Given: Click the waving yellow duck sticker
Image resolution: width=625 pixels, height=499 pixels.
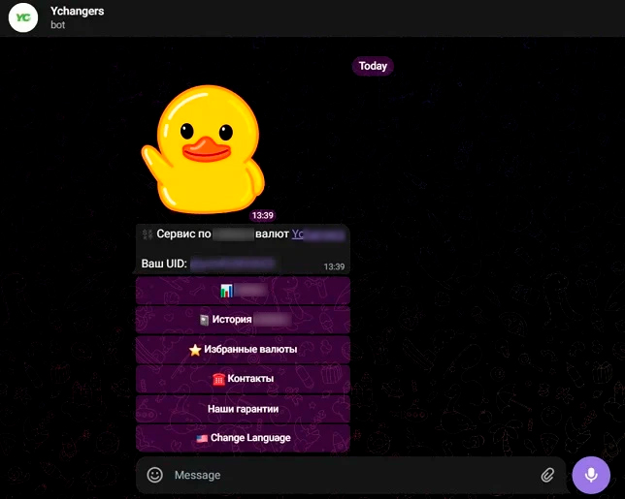Looking at the screenshot, I should pos(203,147).
